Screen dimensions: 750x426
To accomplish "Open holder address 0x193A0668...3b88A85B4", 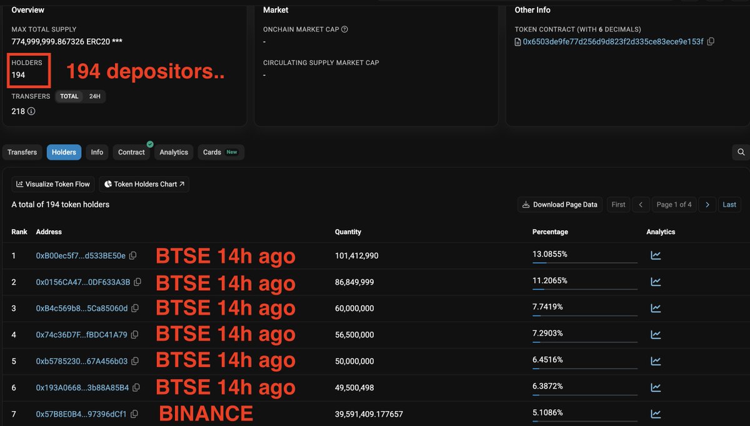I will click(82, 388).
